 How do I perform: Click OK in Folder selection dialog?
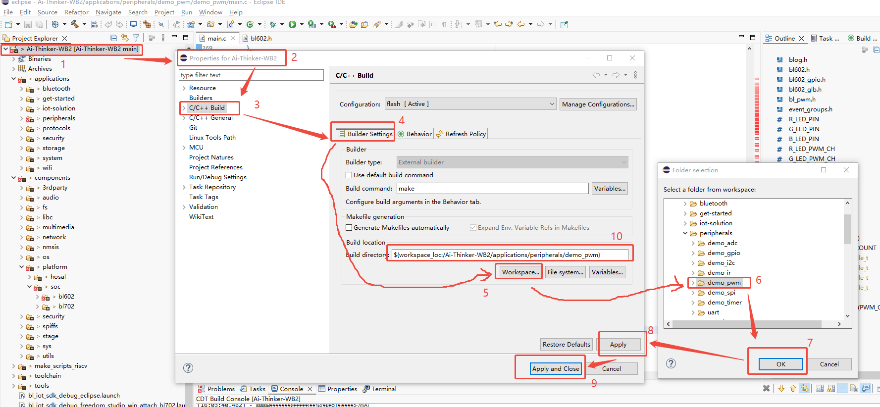tap(780, 364)
